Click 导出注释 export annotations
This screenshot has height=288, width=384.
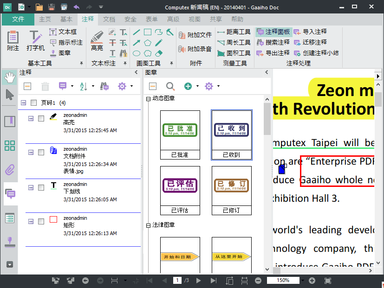(273, 53)
